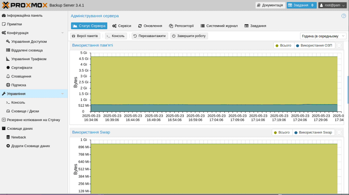Open the Година (в середньому) timeframe dropdown
Image resolution: width=349 pixels, height=195 pixels.
pos(323,36)
